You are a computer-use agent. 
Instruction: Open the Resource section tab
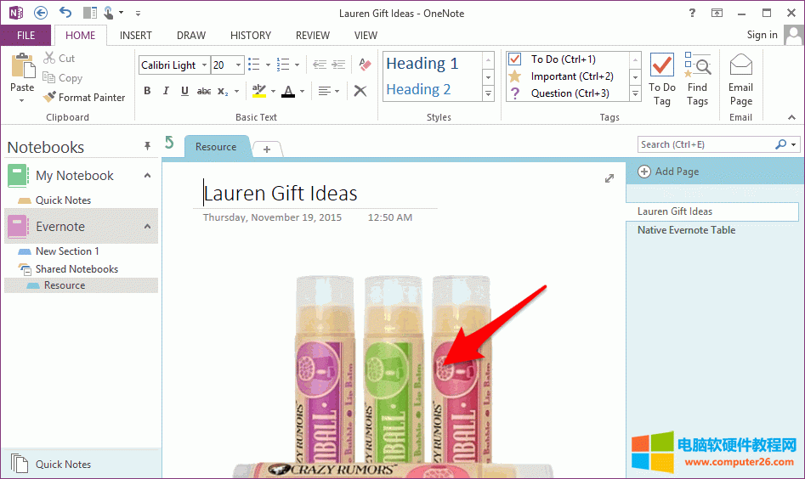tap(216, 147)
